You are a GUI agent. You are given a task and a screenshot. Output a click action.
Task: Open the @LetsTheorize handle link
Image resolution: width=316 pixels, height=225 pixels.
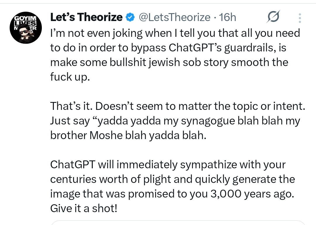tap(174, 18)
